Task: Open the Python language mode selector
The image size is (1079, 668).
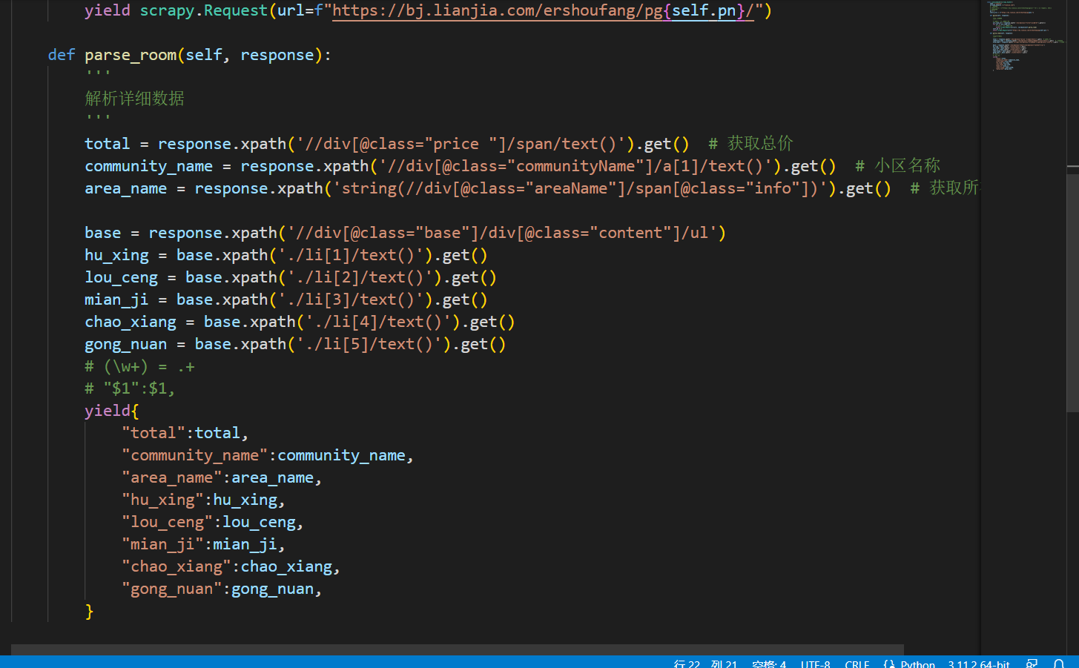Action: 917,664
